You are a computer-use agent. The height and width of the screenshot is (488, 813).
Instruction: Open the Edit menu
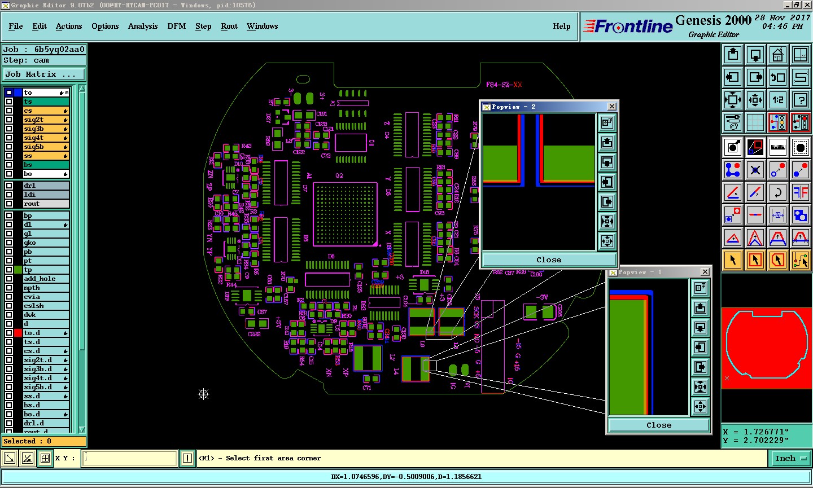[x=40, y=26]
